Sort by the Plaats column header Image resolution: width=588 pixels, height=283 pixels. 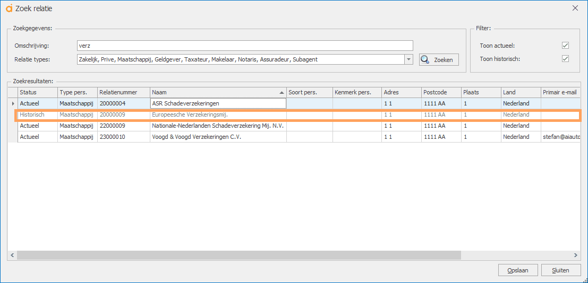tap(481, 92)
